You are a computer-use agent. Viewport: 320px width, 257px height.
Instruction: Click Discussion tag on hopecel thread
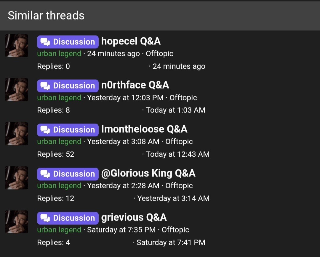click(x=68, y=42)
